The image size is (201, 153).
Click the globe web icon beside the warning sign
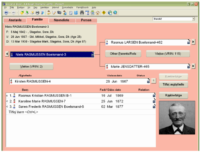(110, 13)
